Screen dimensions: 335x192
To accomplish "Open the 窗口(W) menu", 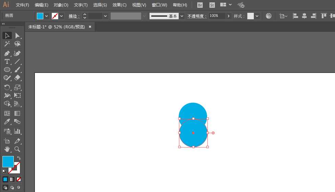I will pos(159,5).
